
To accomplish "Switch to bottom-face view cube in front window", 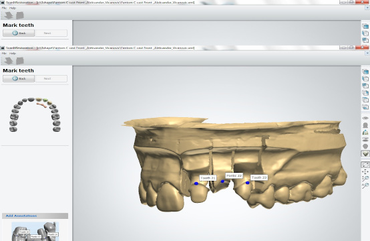I will click(x=365, y=107).
